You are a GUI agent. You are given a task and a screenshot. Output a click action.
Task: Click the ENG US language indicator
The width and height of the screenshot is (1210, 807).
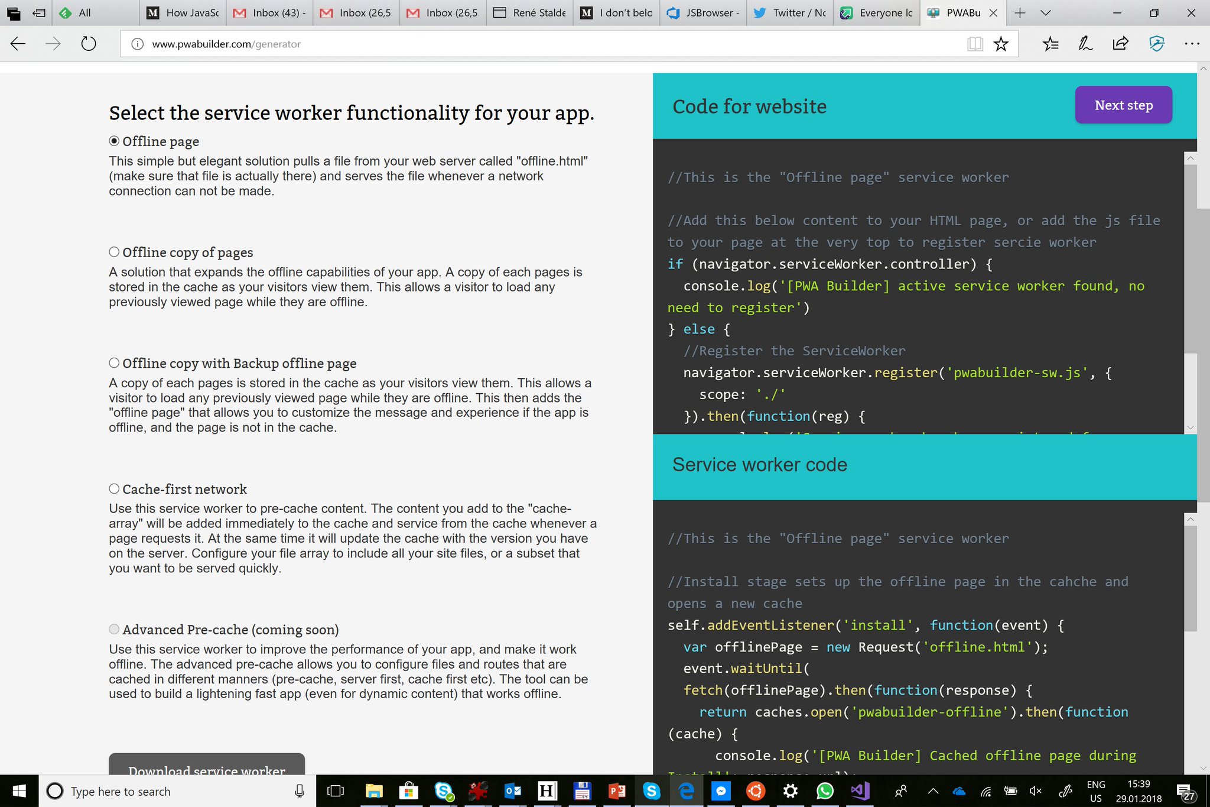1096,791
